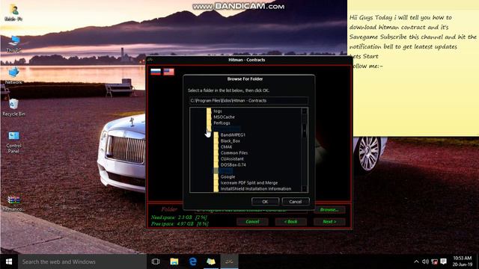Launch Microsoft Edge from taskbar
Image resolution: width=479 pixels, height=269 pixels.
coord(193,262)
